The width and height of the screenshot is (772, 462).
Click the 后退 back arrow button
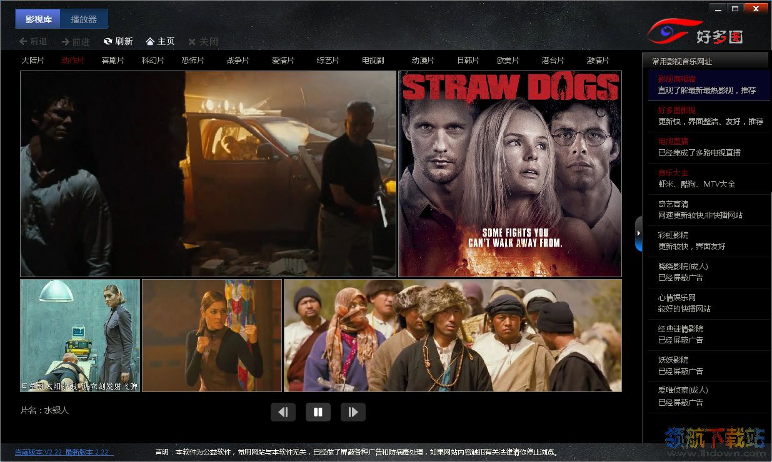click(33, 41)
